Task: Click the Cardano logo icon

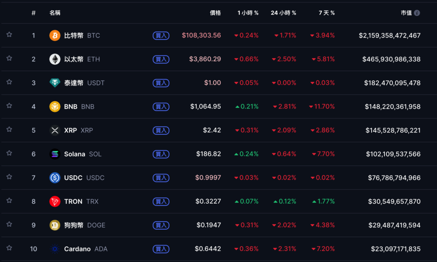Action: (55, 249)
